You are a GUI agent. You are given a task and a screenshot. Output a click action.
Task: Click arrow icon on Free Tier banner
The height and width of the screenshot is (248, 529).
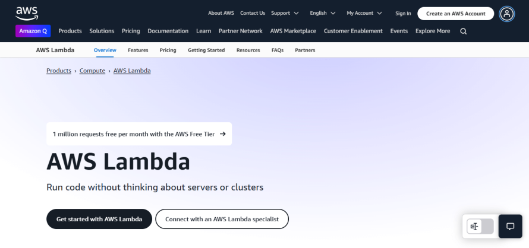(223, 133)
